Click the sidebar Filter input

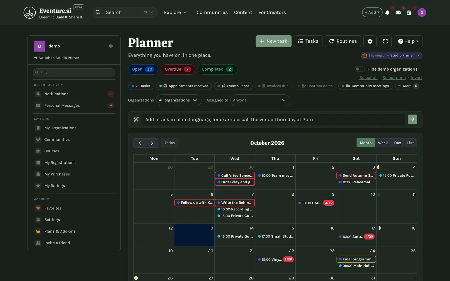click(x=74, y=72)
